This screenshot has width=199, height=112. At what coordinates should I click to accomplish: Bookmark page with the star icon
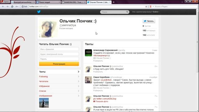(146, 7)
